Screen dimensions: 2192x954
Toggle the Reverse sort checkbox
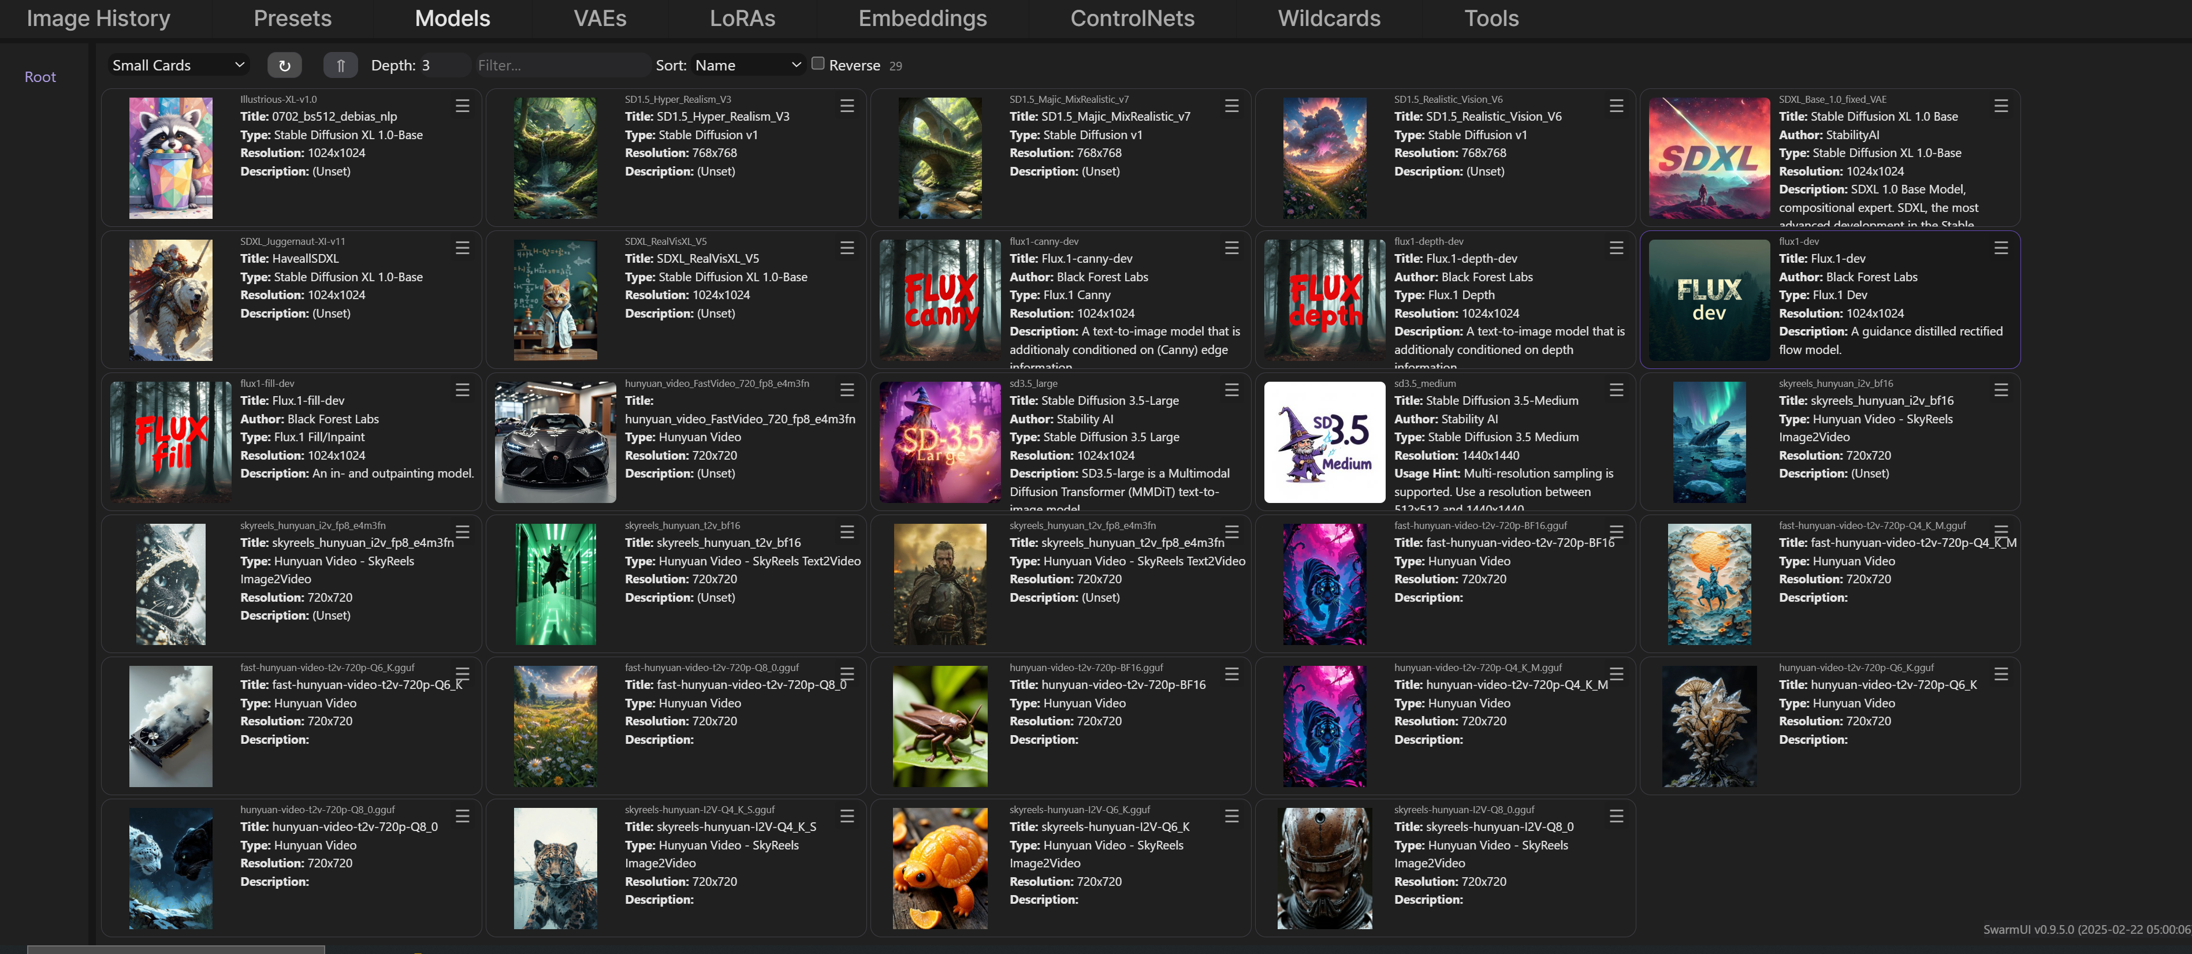[818, 63]
